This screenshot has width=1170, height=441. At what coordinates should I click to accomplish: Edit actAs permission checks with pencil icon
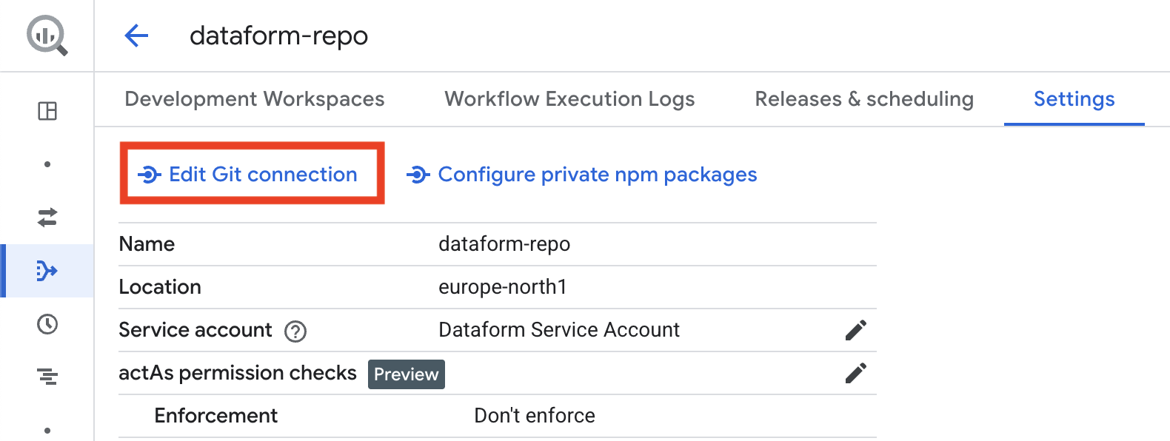855,373
